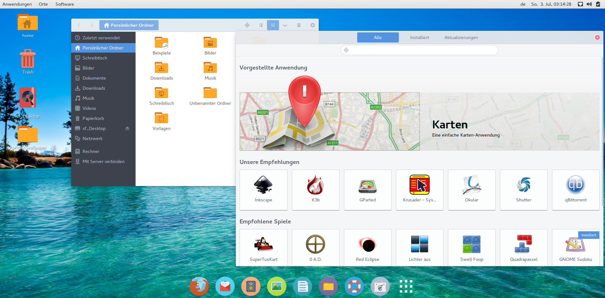Select the Lichter aus game tile
The height and width of the screenshot is (298, 605).
pos(420,248)
